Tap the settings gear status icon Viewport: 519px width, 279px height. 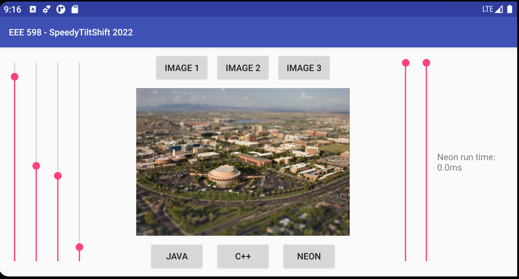click(x=46, y=9)
